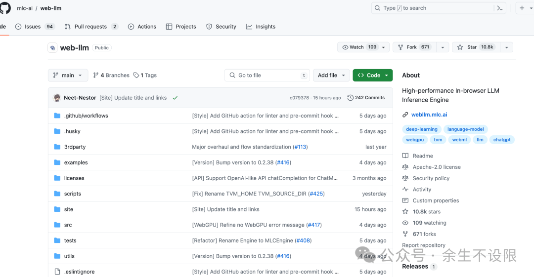Open the main branch selector
Screen dimensions: 534x277
[68, 75]
